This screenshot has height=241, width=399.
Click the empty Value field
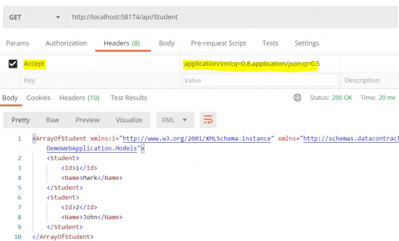260,80
